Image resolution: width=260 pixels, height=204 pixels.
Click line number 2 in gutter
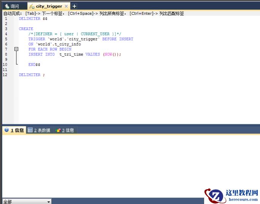coord(6,24)
